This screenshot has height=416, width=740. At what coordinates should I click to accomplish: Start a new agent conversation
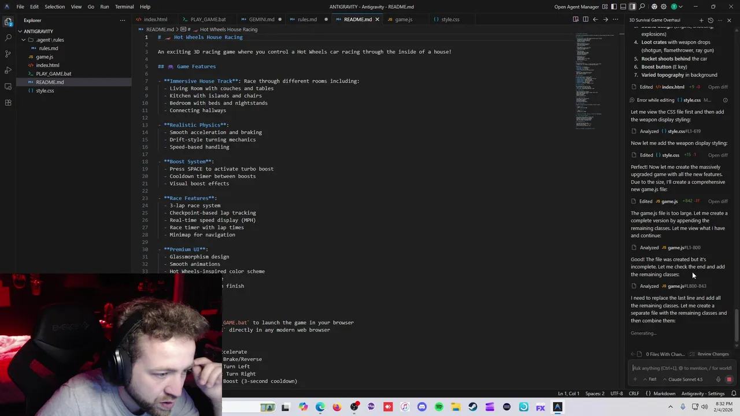pyautogui.click(x=701, y=20)
